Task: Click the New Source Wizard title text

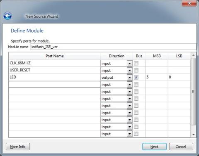Action: tap(42, 16)
